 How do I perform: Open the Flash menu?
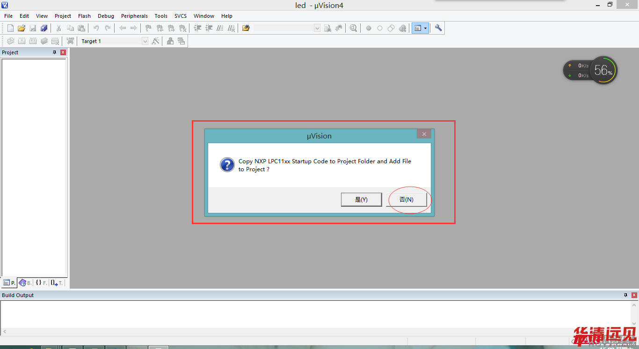coord(84,16)
